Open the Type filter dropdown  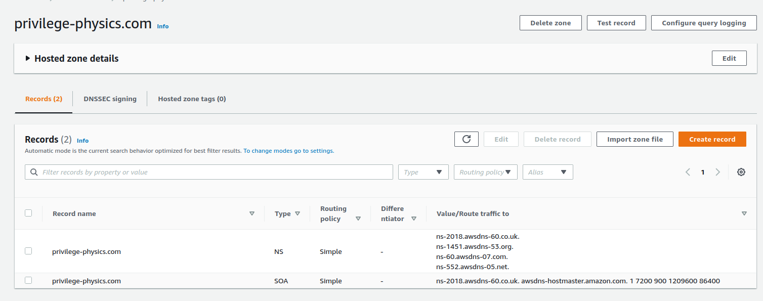pos(423,172)
